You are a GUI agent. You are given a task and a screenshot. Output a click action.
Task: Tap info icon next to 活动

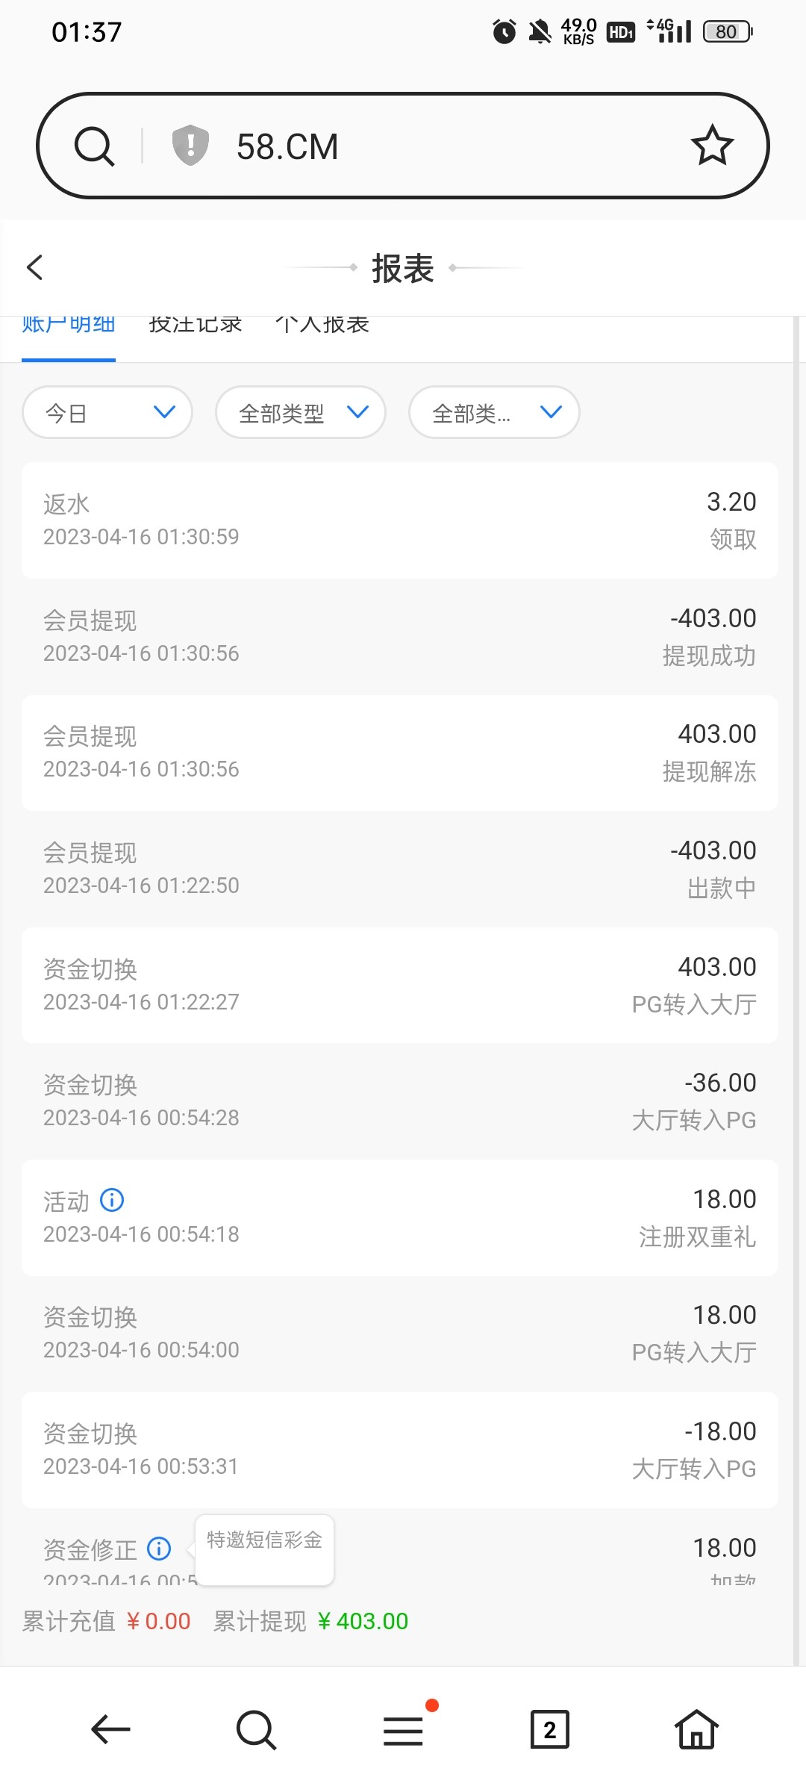coord(112,1200)
